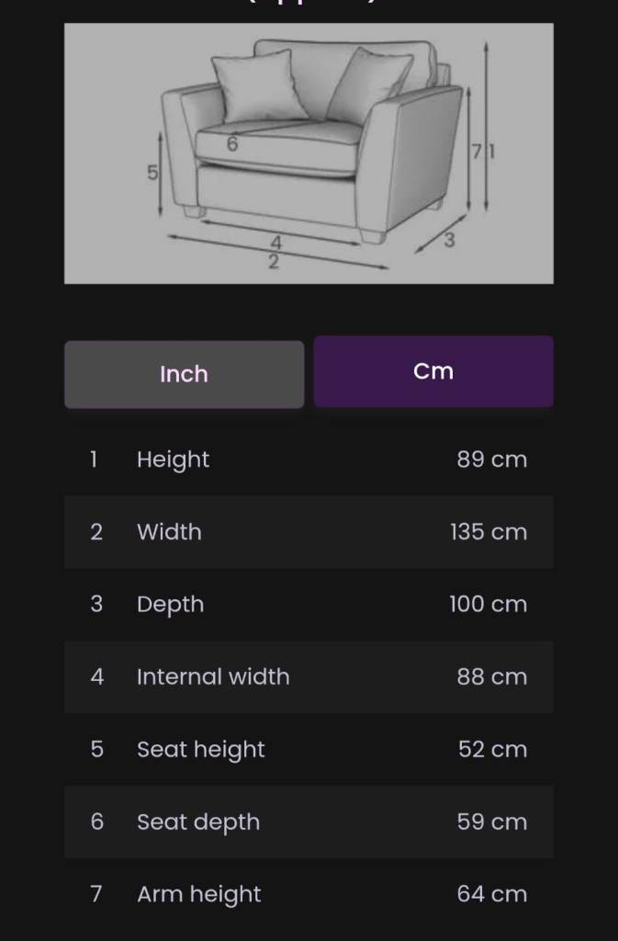
Task: Select the Cm unit toggle
Action: click(433, 371)
